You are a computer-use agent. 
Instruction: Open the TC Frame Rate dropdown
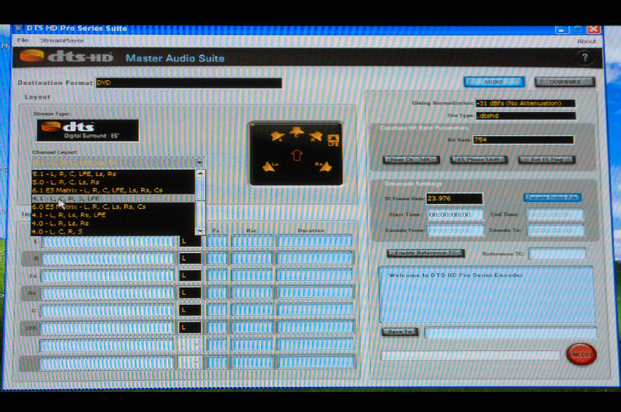click(x=454, y=199)
